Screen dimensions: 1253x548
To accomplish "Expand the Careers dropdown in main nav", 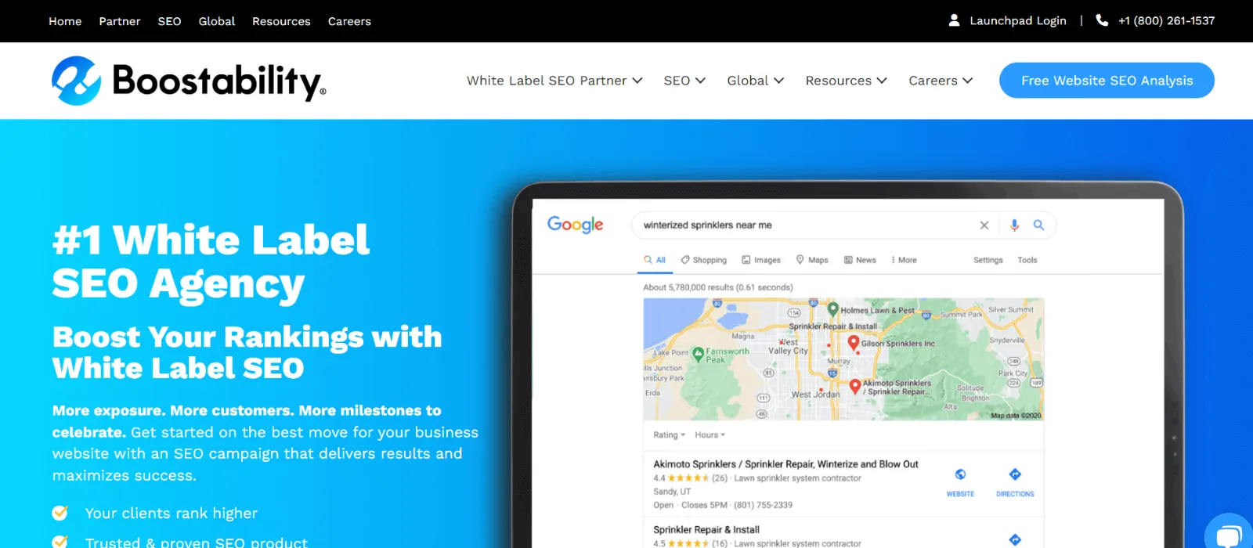I will (941, 81).
